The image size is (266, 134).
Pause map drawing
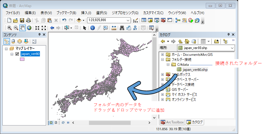coord(68,123)
